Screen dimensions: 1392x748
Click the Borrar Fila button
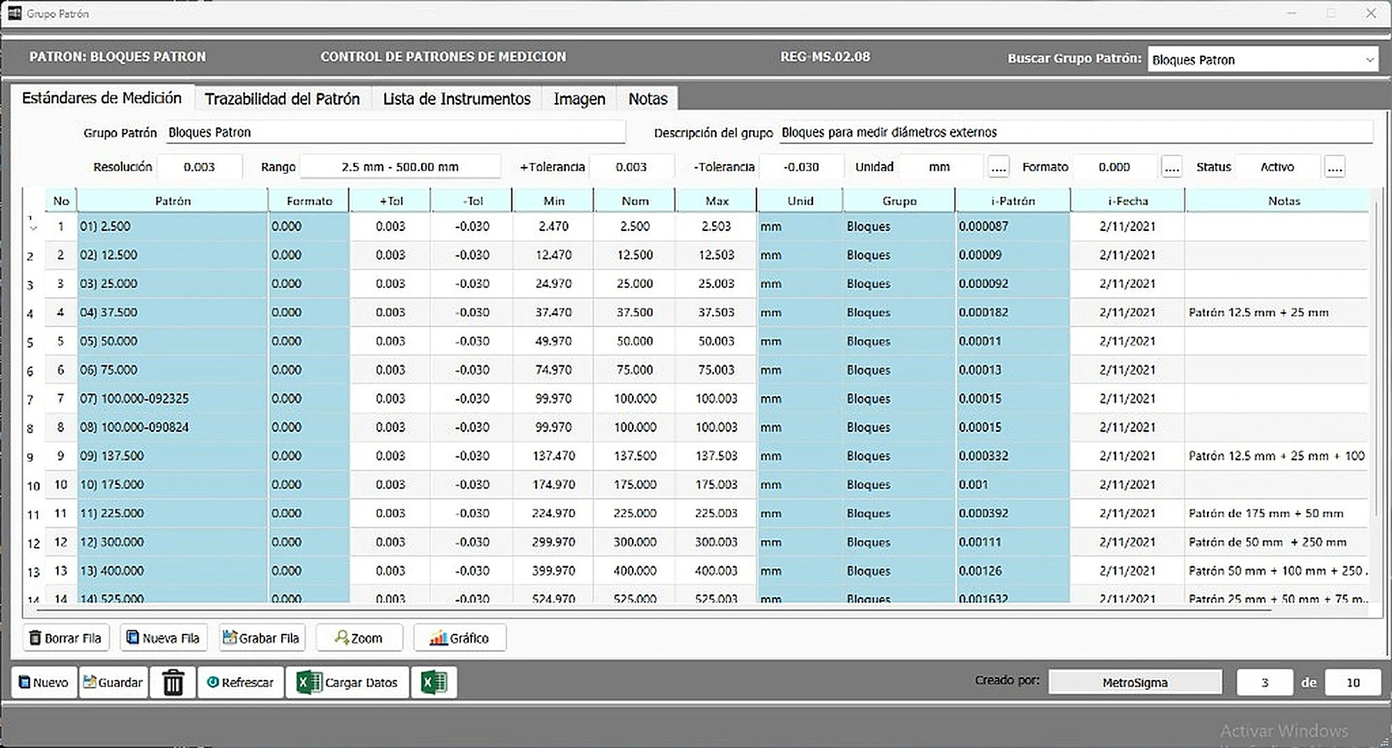[x=66, y=638]
